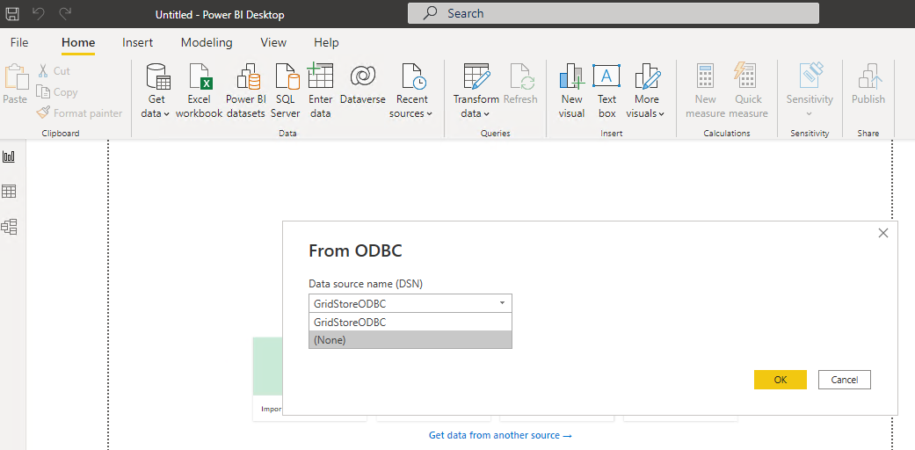Click the Search box in title bar
The image size is (915, 450).
coord(613,13)
